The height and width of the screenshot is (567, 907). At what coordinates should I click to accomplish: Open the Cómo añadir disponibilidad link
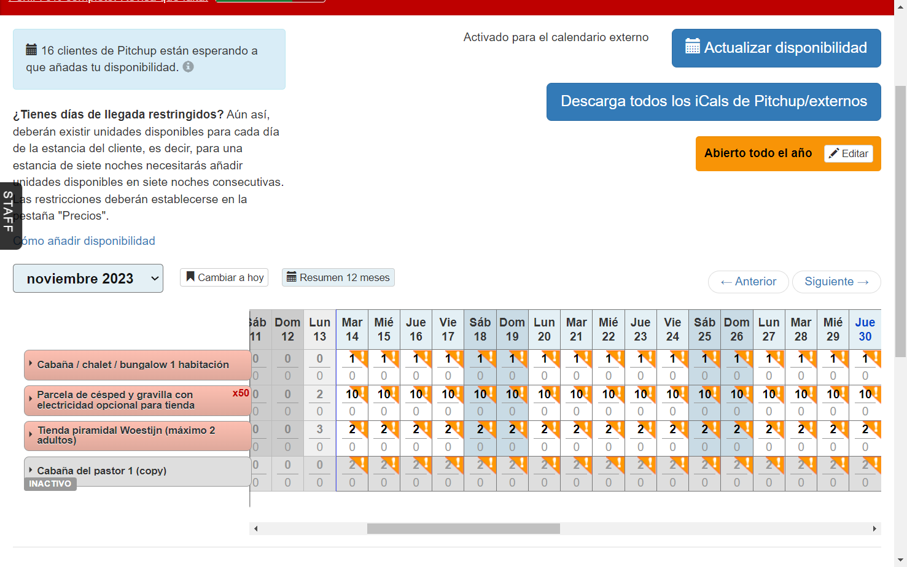coord(84,241)
